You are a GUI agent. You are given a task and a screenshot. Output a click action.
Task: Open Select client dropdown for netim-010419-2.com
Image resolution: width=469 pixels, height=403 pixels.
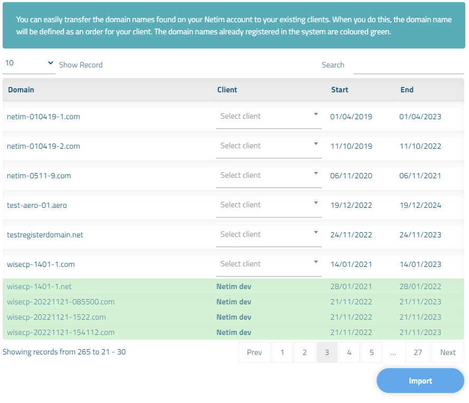coord(269,146)
